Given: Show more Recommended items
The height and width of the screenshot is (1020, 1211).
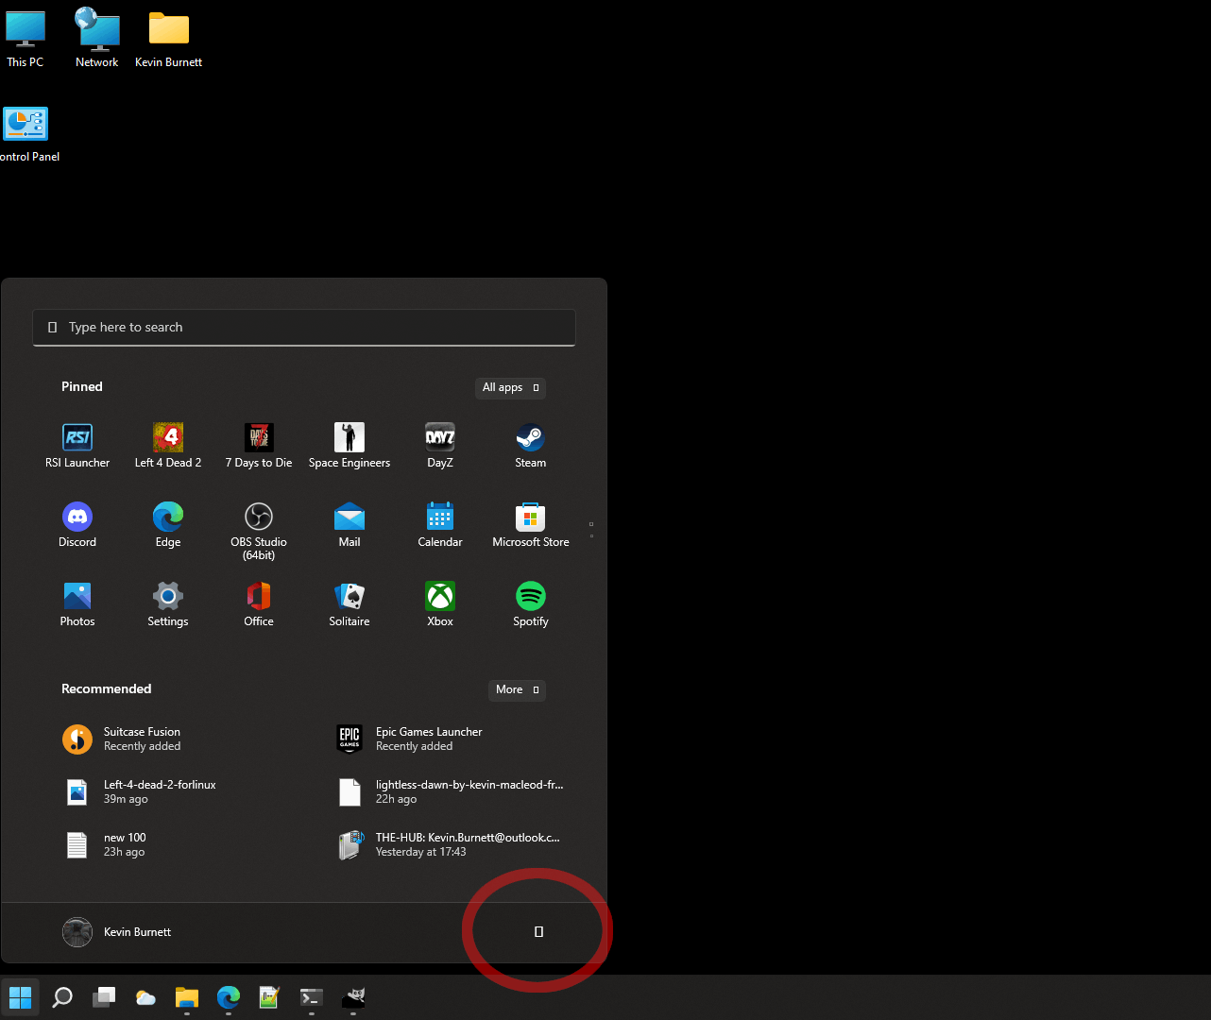Looking at the screenshot, I should (517, 689).
